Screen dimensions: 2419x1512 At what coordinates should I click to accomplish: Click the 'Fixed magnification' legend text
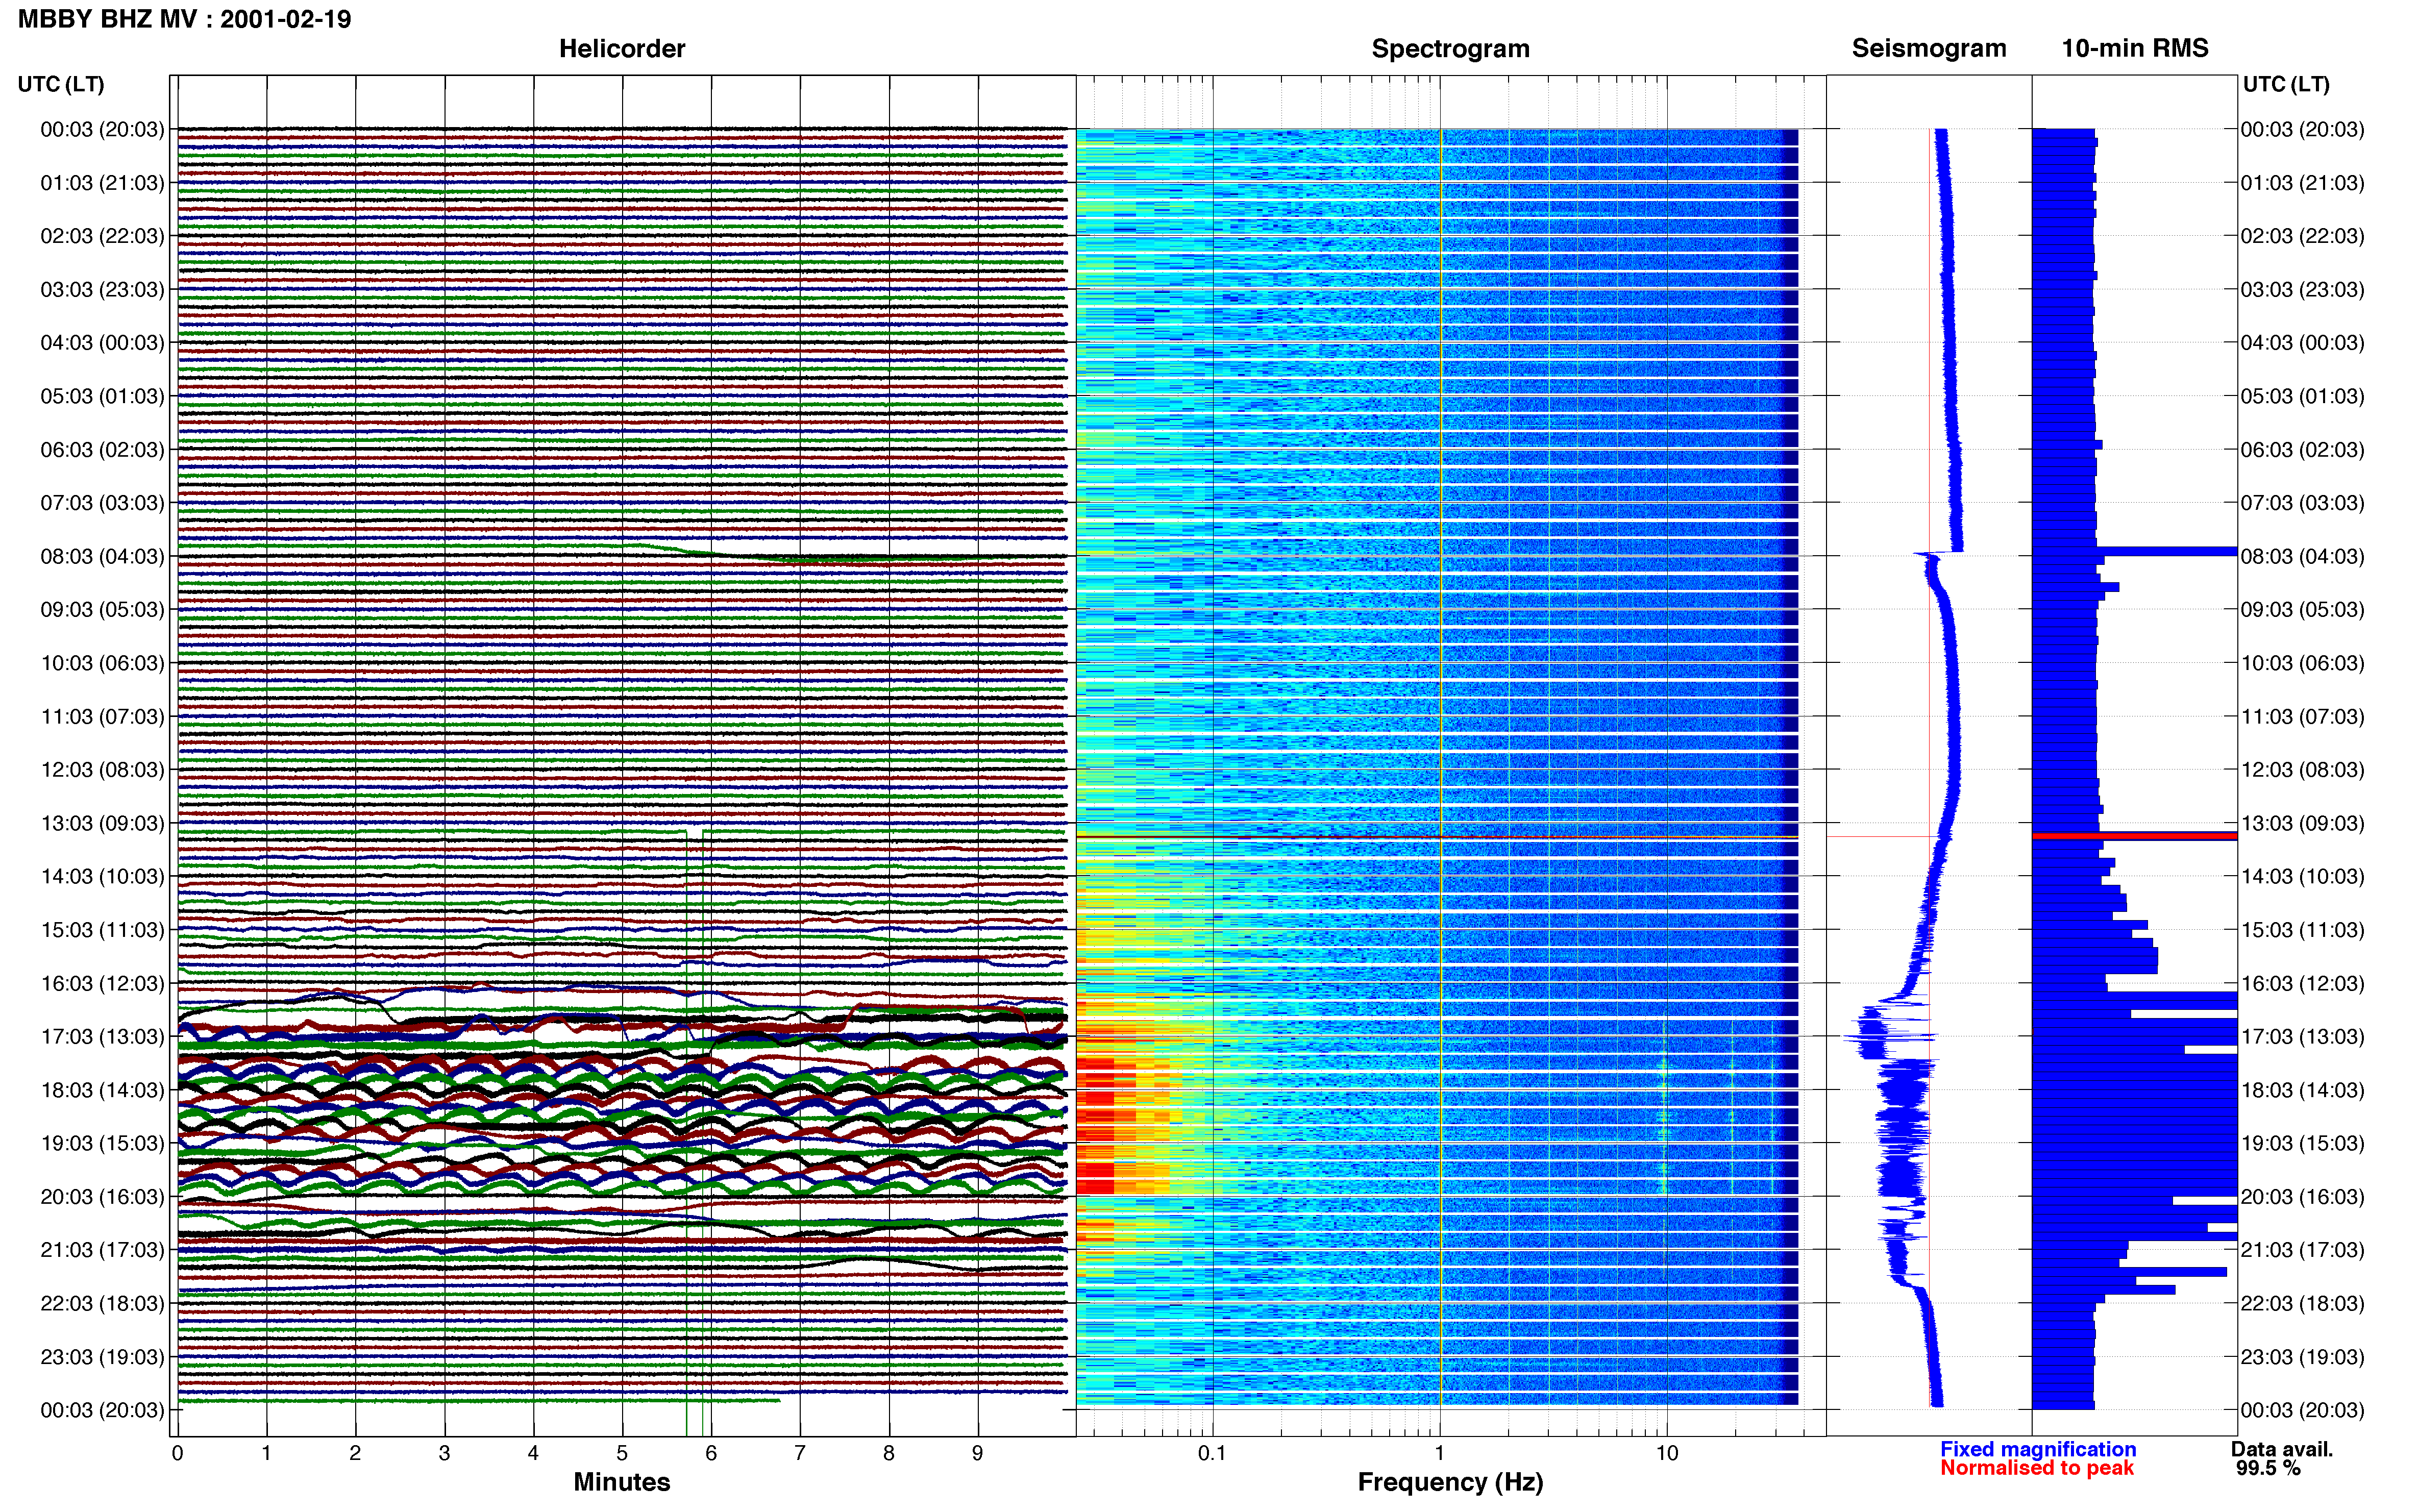[x=2037, y=1449]
